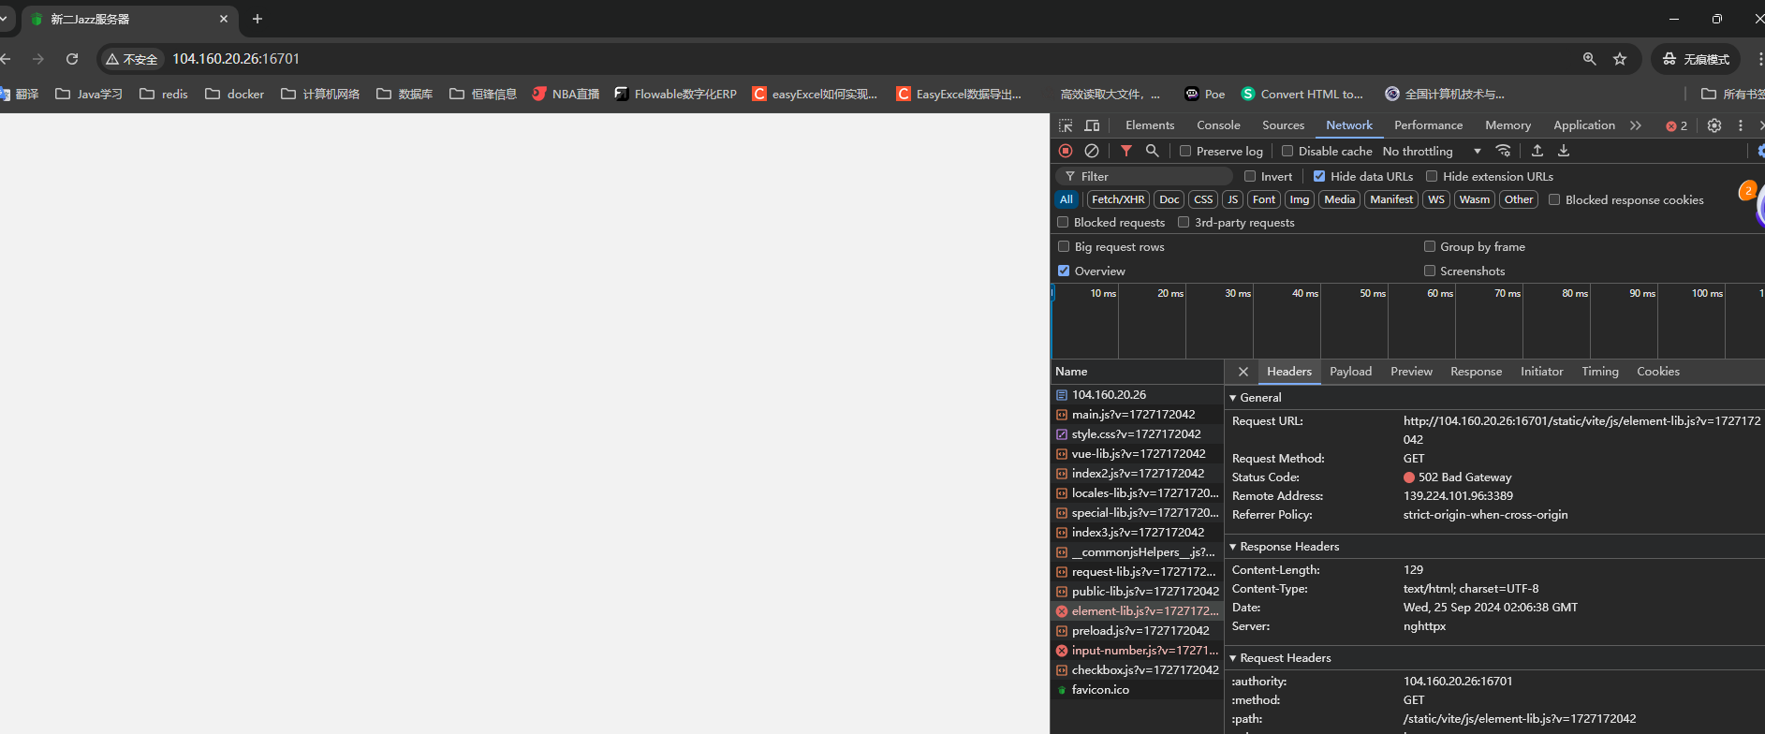Switch to the Performance panel
This screenshot has width=1765, height=734.
[1428, 125]
